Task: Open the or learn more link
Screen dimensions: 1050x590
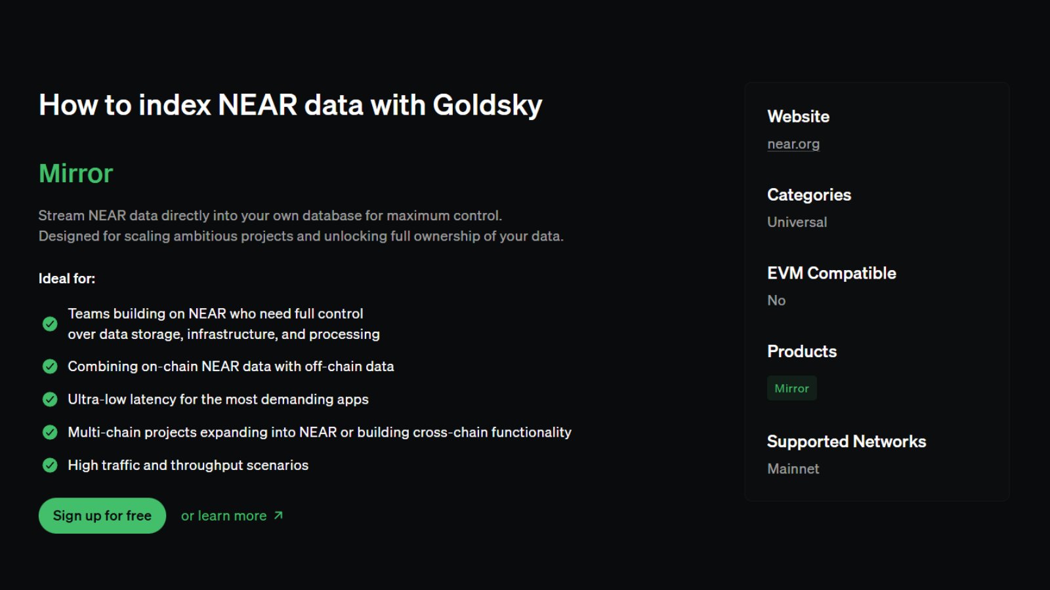Action: point(224,516)
